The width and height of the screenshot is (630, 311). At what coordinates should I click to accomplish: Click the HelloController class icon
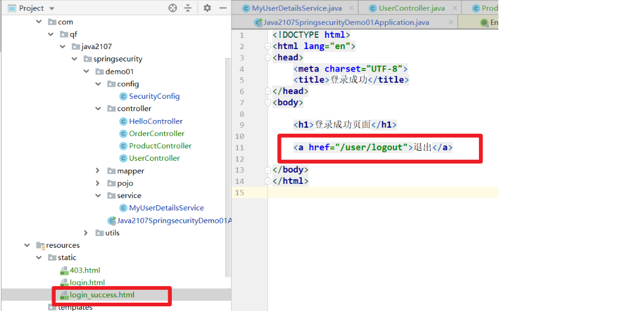(x=123, y=121)
